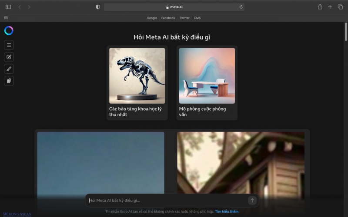Open the Twitter bookmark

pos(184,18)
